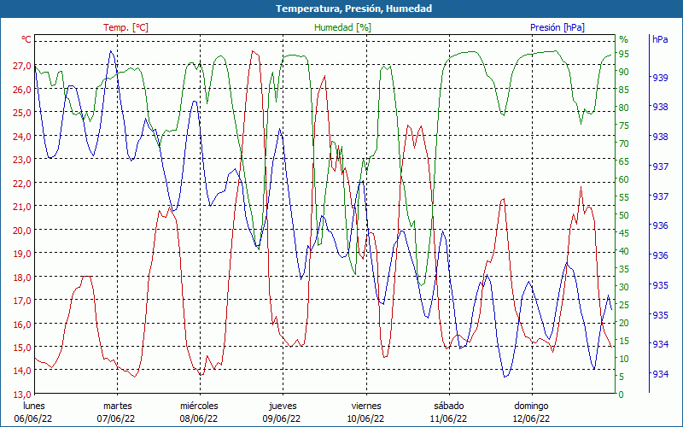The image size is (683, 427).
Task: Click the '21,0' temperature axis value
Action: (x=22, y=207)
